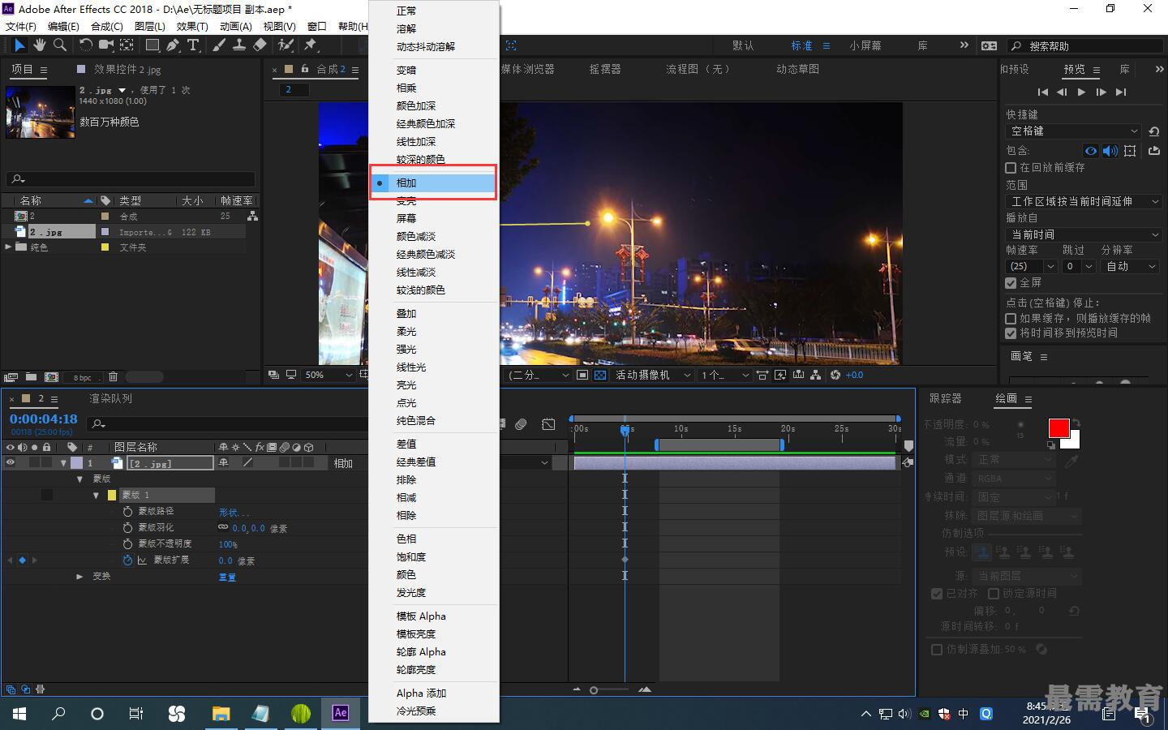Image resolution: width=1168 pixels, height=730 pixels.
Task: Toggle transparency grid in composition viewer
Action: [600, 375]
